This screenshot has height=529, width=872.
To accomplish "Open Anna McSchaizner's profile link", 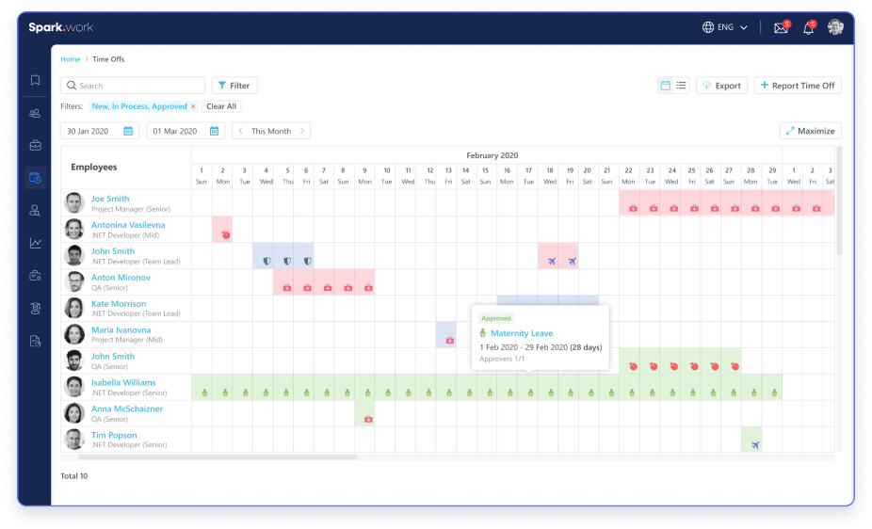I will point(127,409).
